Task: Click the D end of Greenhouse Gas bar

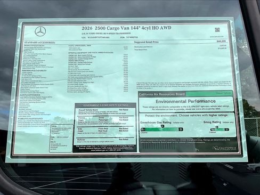Action: 181,129
